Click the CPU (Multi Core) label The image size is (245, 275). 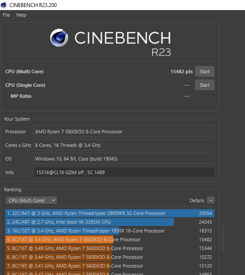[25, 71]
